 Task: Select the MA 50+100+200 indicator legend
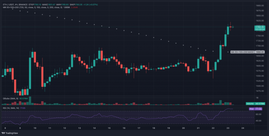coord(33,7)
